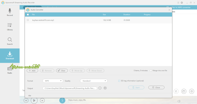
Task: Click the File column header
Action: pyautogui.click(x=33, y=14)
